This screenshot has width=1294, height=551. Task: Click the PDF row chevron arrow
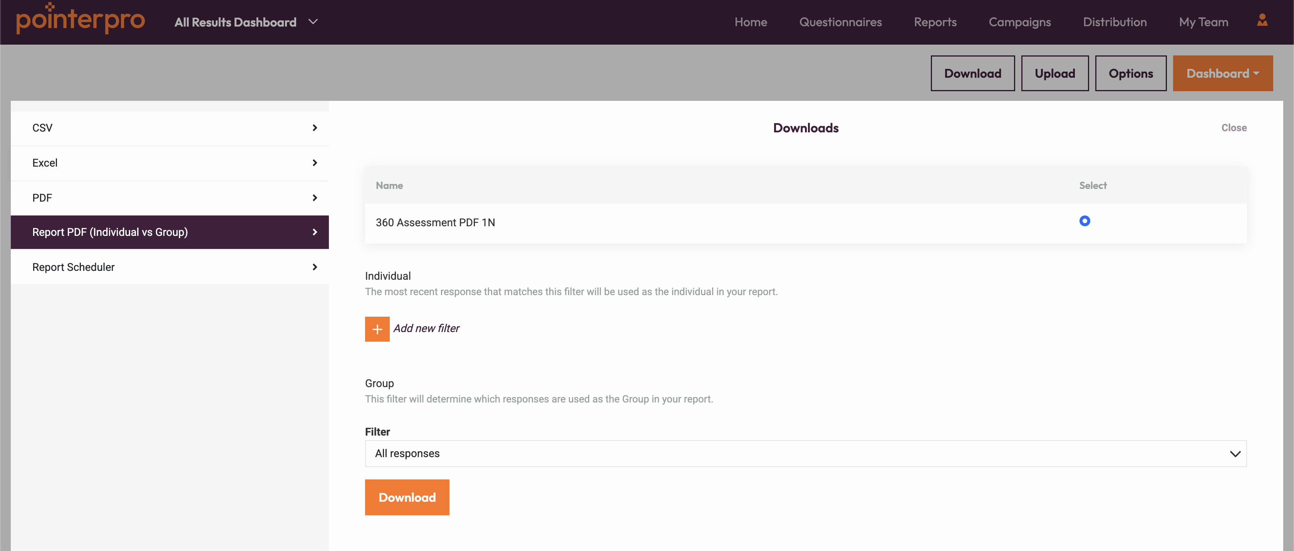pos(315,198)
